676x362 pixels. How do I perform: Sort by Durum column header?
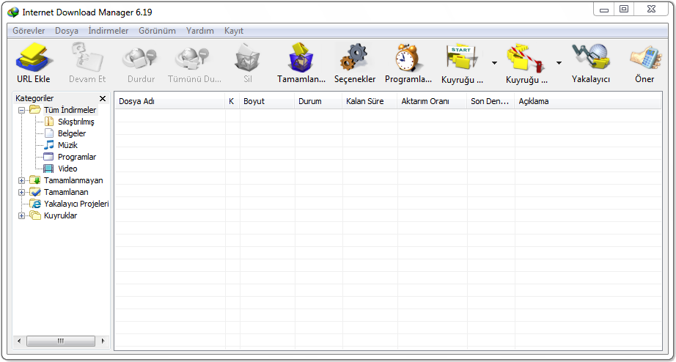(319, 102)
